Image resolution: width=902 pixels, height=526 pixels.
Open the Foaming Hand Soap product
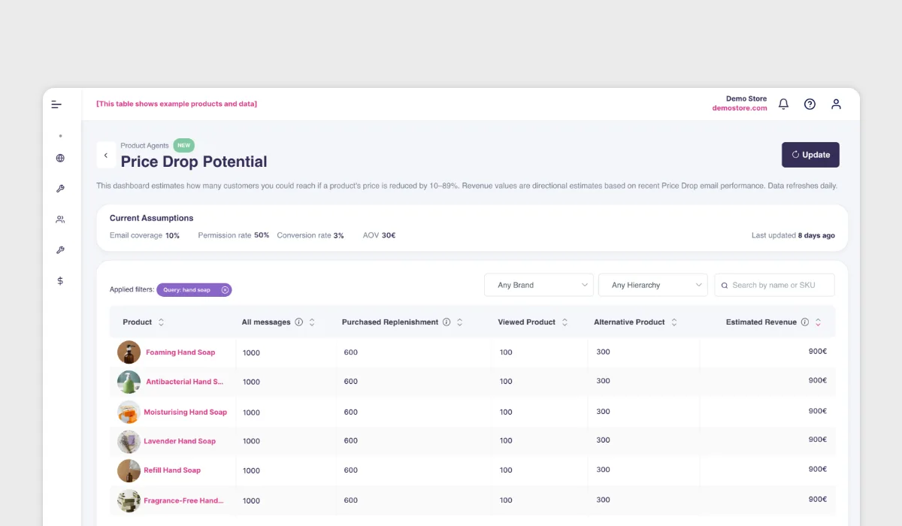point(180,352)
